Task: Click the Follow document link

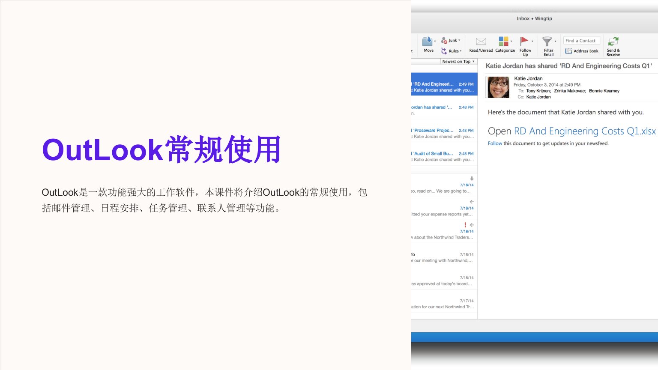Action: pos(495,143)
